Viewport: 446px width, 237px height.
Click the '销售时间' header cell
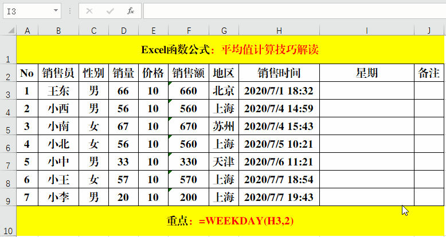(x=279, y=73)
